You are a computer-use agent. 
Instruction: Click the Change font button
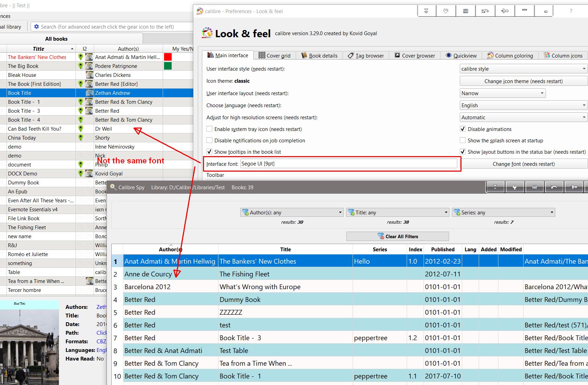(x=524, y=164)
